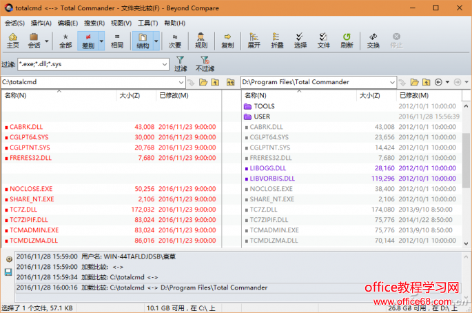472x313 pixels.
Task: Click the 主页 (Home) toolbar icon
Action: click(12, 41)
